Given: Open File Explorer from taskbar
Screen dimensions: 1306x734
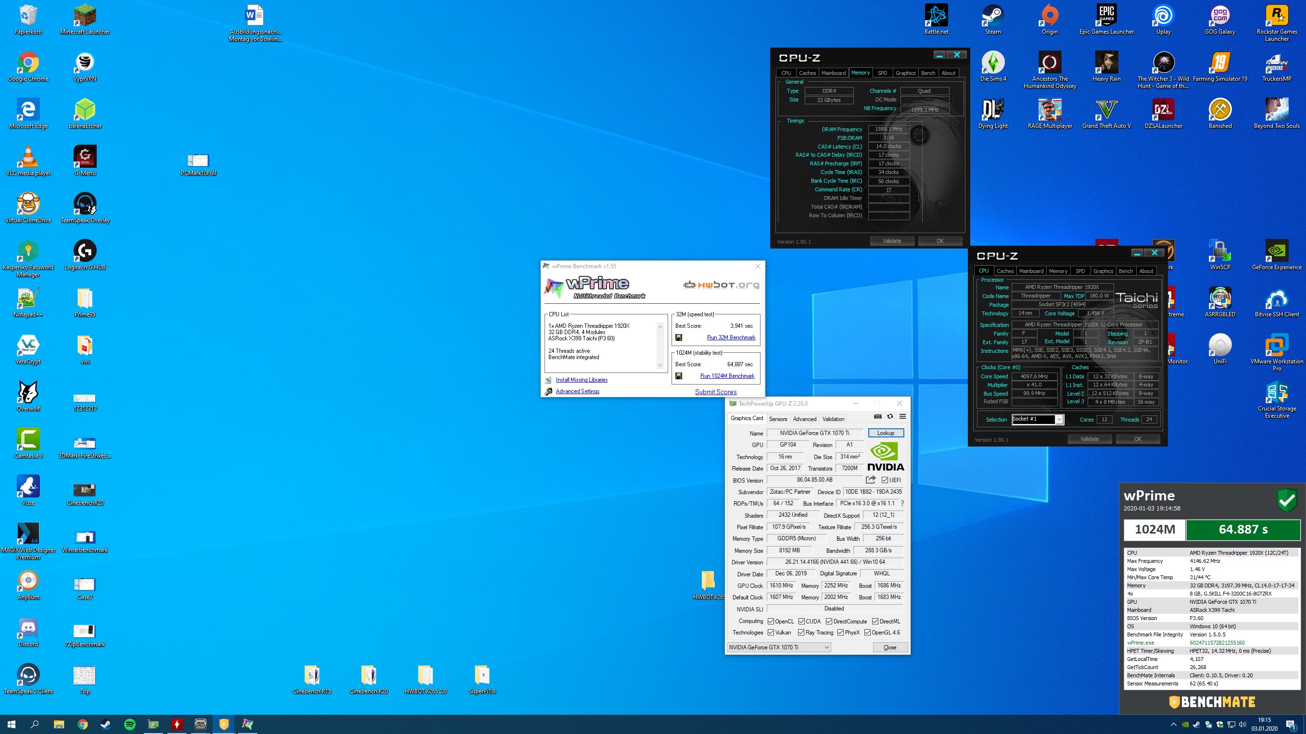Looking at the screenshot, I should (x=59, y=724).
